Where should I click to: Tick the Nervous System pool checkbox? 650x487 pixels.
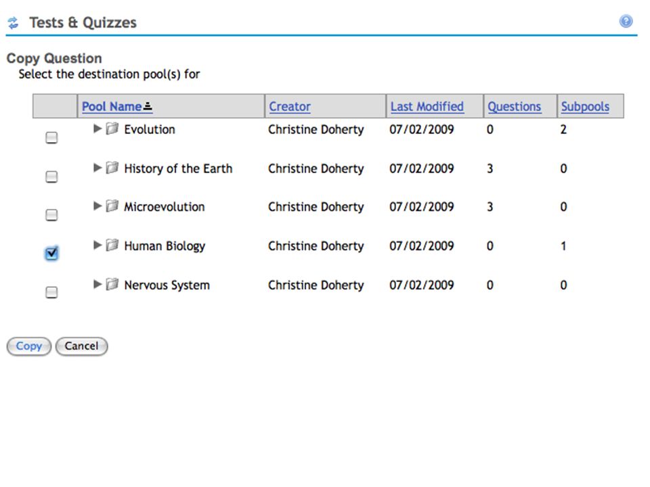51,292
